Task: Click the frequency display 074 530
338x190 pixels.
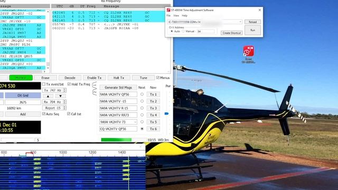Action: point(20,86)
